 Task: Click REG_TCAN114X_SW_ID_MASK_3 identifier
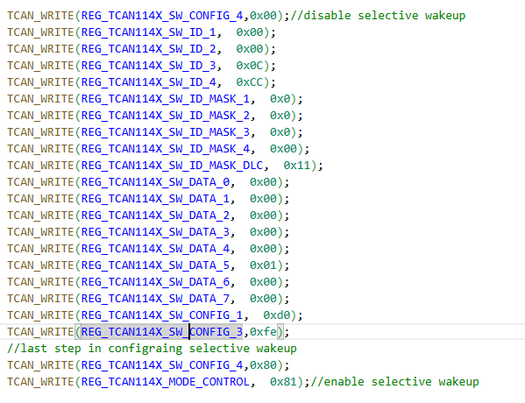166,132
